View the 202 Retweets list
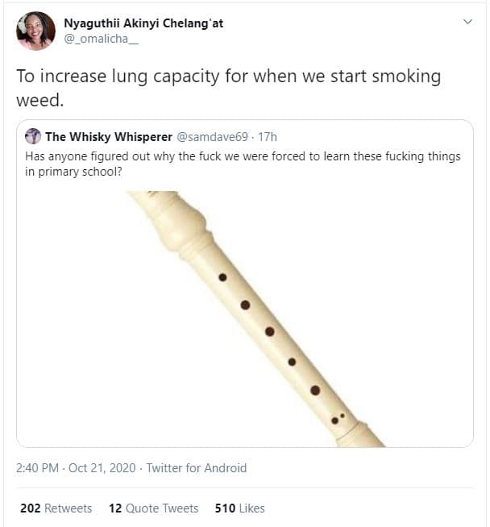 coord(56,508)
